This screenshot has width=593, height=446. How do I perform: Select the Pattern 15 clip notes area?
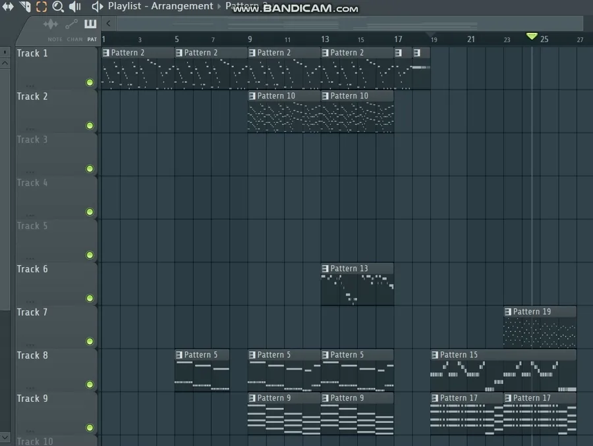tap(503, 376)
